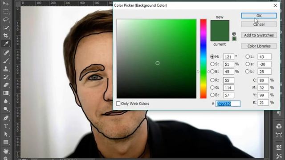This screenshot has height=160, width=285.
Task: Click the M value field showing 32
Action: click(263, 88)
